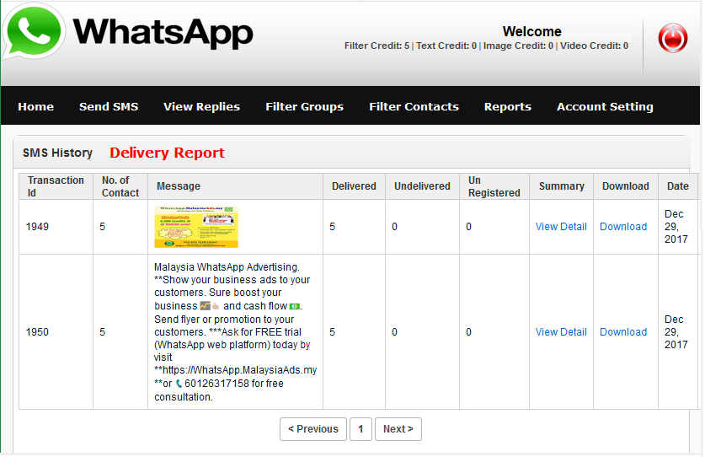Click the Text Credit: 0 label
This screenshot has width=705, height=457.
click(446, 46)
